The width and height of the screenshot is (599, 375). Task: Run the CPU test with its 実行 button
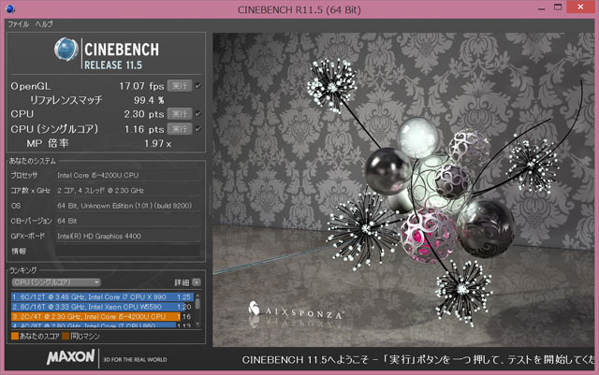(180, 114)
